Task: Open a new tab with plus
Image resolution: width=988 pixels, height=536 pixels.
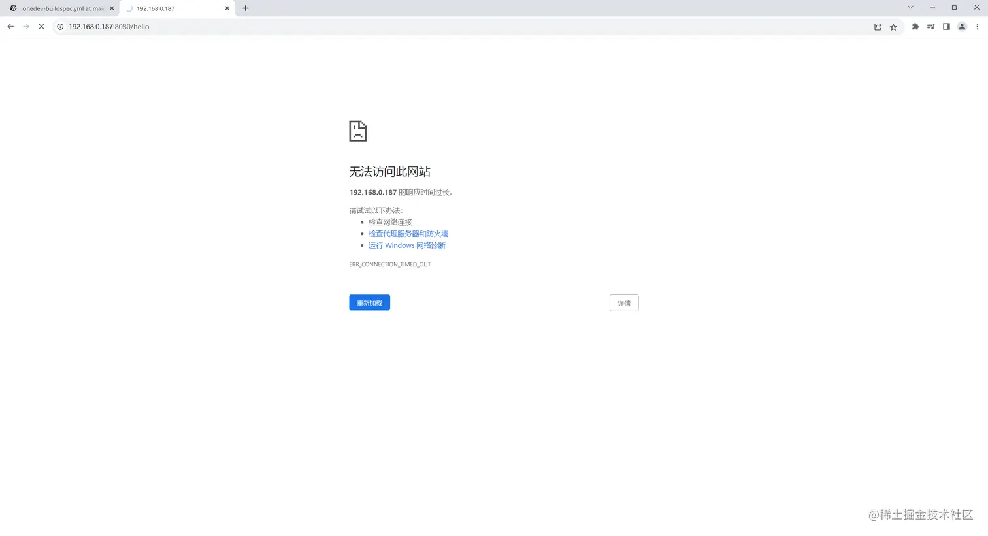Action: pyautogui.click(x=246, y=8)
